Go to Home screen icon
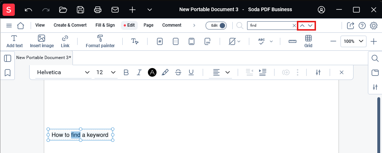This screenshot has height=153, width=382. [x=21, y=26]
